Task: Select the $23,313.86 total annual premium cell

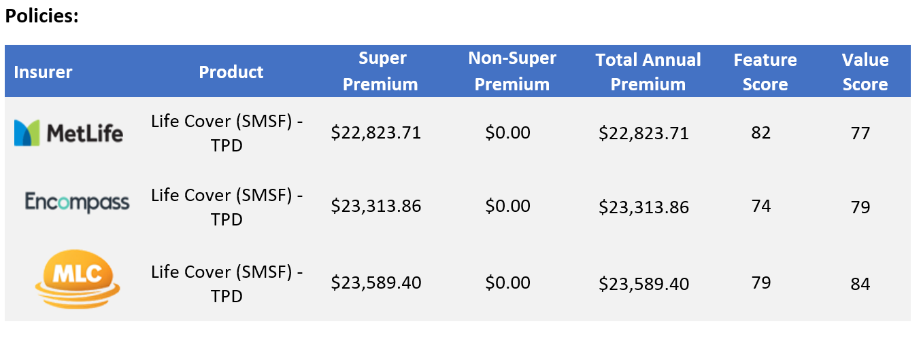Action: 643,207
